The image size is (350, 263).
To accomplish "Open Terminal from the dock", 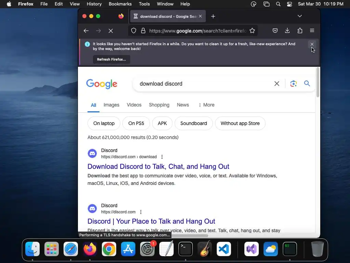I will click(186, 249).
